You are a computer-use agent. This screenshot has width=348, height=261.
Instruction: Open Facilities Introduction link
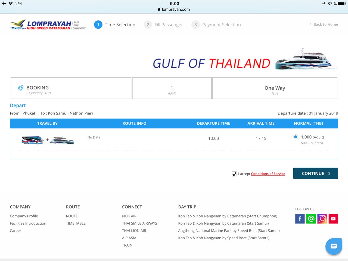[28, 223]
